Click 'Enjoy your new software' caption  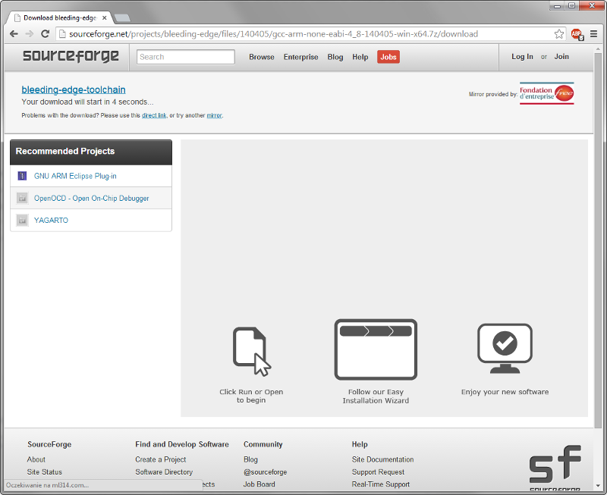[505, 392]
